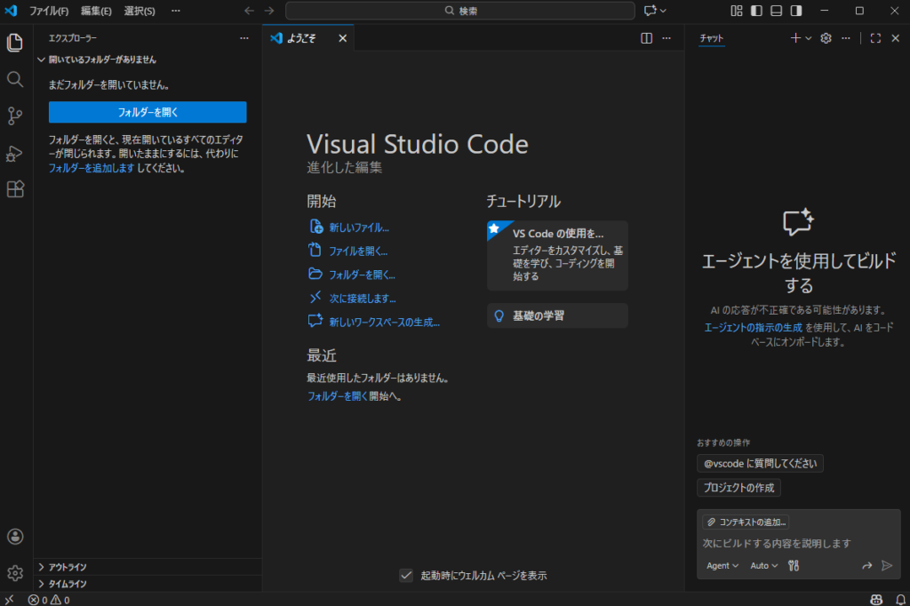Open the ファイル(F) menu
Screen dimensions: 910x606
pos(49,11)
